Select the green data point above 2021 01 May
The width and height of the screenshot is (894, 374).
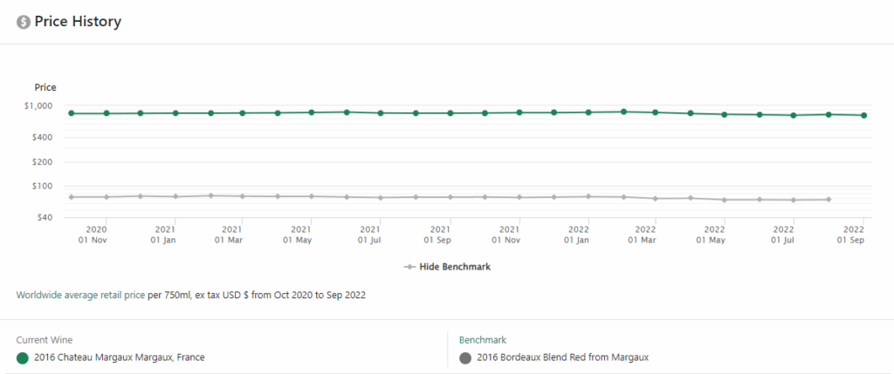(x=312, y=112)
